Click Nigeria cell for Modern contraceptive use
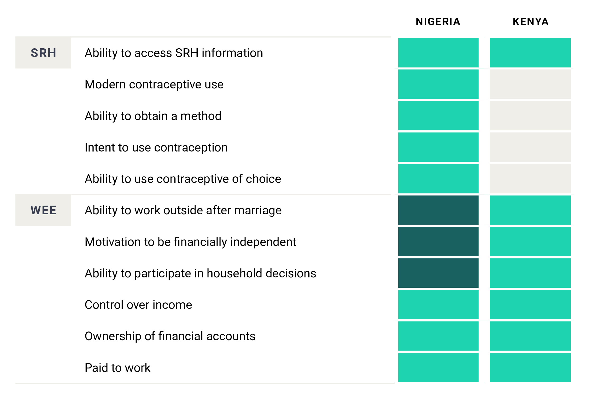The image size is (589, 407). [x=438, y=84]
